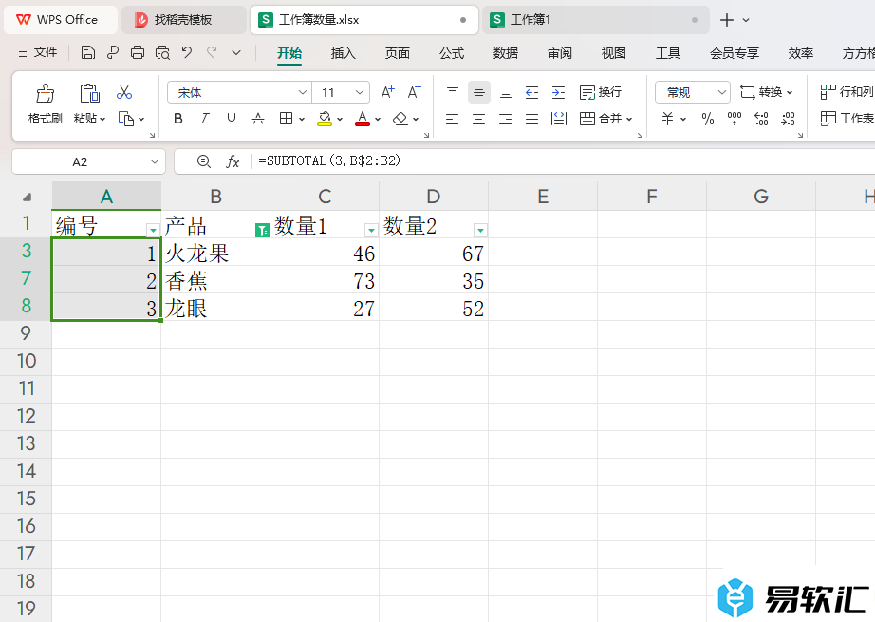
Task: Click the select-all corner triangle
Action: point(27,197)
